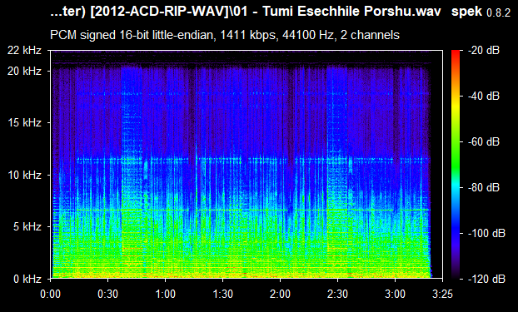Click the 2:00 time axis label
Screen dimensions: 518x312
[x=280, y=294]
